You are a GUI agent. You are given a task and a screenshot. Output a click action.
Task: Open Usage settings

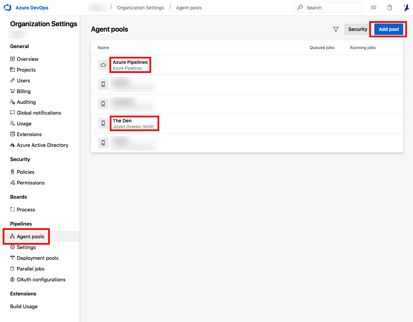pos(24,123)
